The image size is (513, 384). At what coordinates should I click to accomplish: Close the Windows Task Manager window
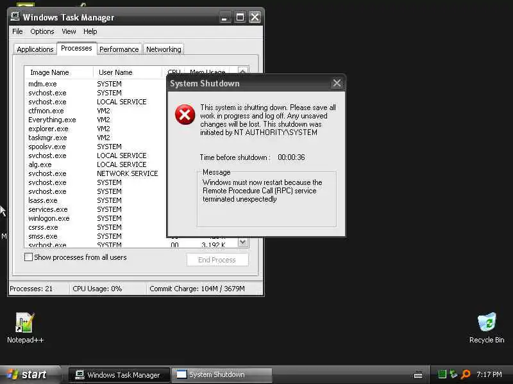(255, 17)
